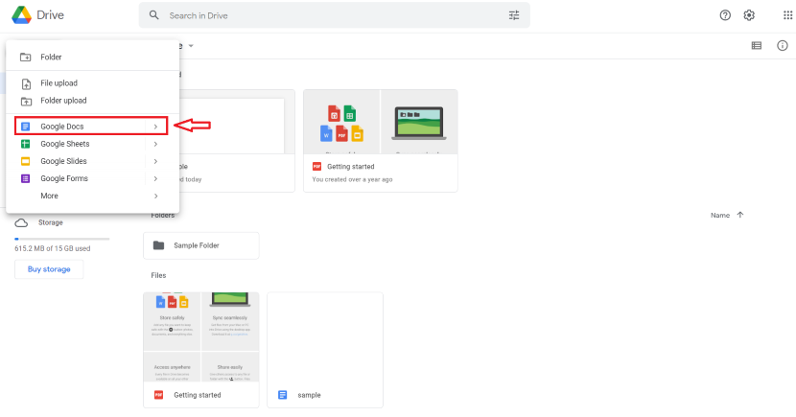796x417 pixels.
Task: Click the yellow Google Slides icon
Action: 25,161
